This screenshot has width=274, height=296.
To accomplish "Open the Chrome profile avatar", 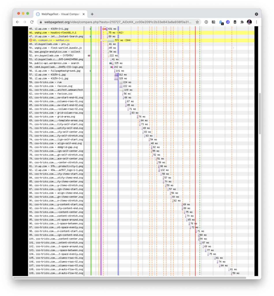I will 249,22.
